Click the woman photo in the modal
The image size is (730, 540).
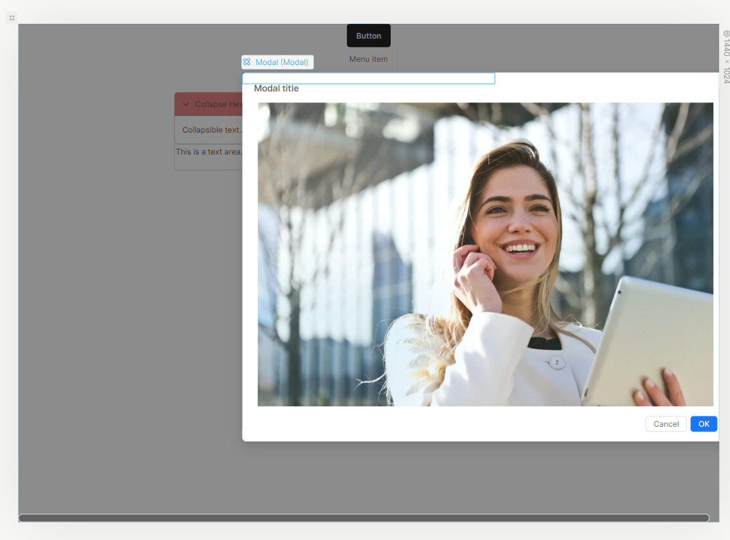(x=485, y=254)
